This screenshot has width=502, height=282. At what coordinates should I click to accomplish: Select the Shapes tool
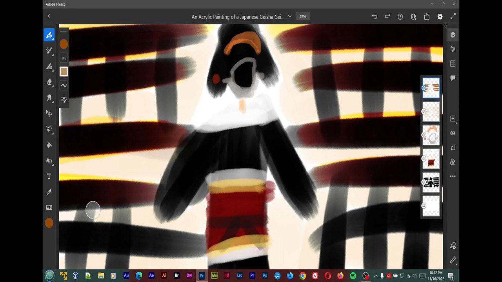pos(49,161)
